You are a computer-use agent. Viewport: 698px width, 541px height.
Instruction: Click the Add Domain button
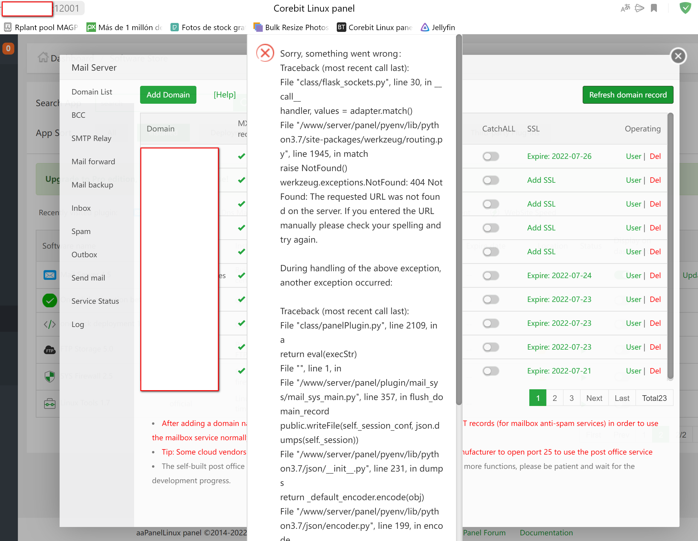pos(168,95)
